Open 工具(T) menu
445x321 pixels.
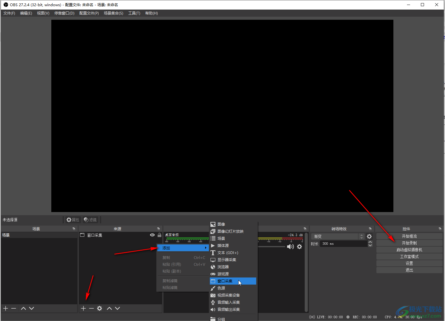point(134,13)
